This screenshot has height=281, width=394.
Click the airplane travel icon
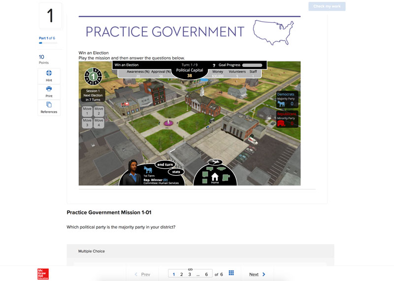click(x=215, y=162)
